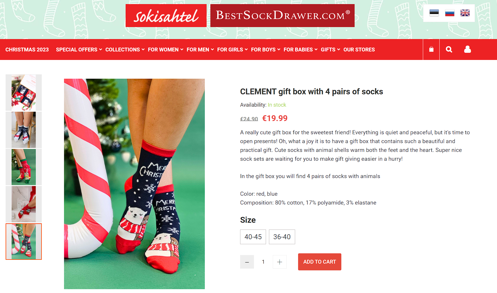Increase quantity with the plus button
The height and width of the screenshot is (293, 497).
[280, 262]
